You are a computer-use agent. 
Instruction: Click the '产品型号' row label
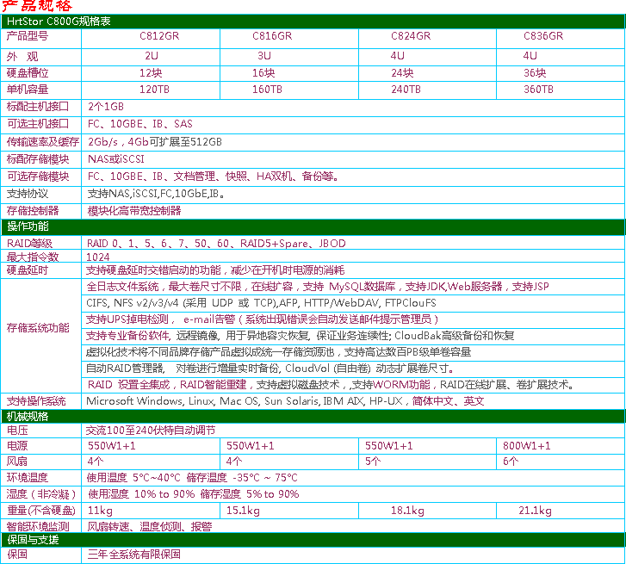click(28, 36)
